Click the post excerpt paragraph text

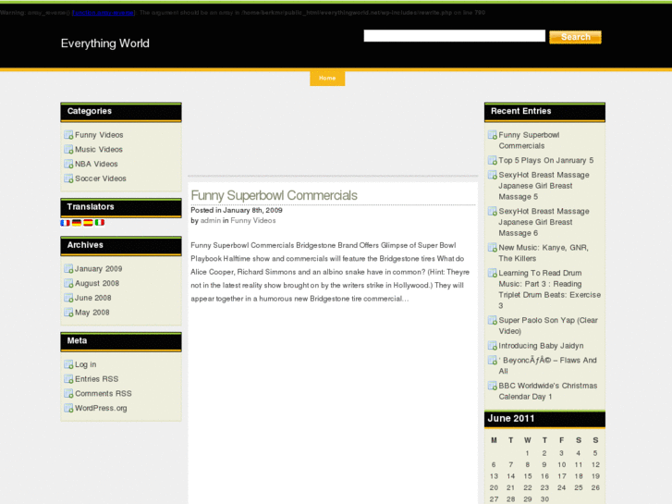tap(330, 272)
